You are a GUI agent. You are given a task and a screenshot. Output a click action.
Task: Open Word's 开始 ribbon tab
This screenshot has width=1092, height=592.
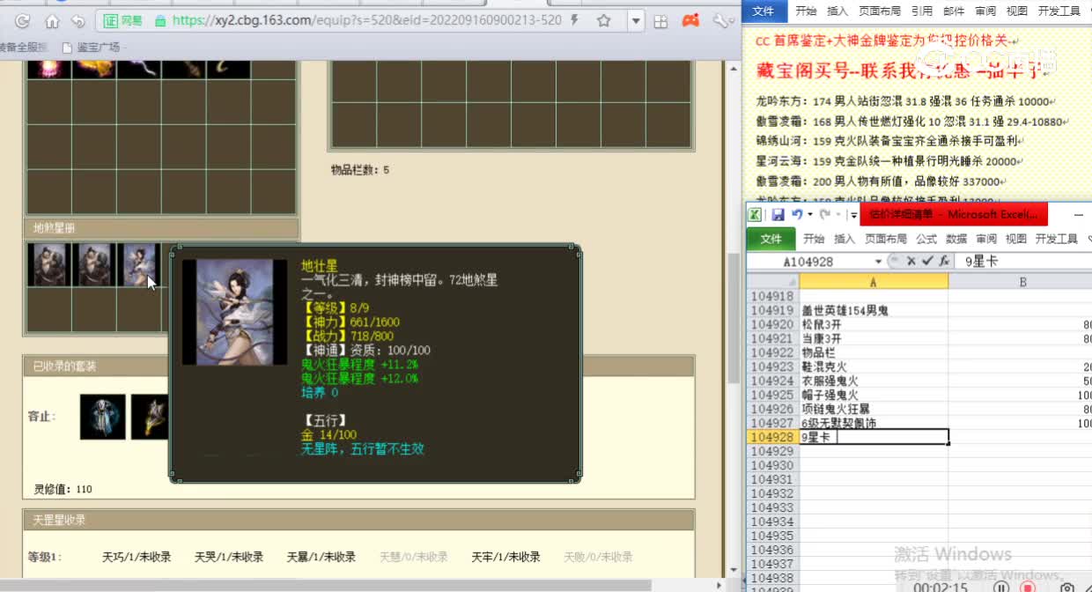point(806,11)
